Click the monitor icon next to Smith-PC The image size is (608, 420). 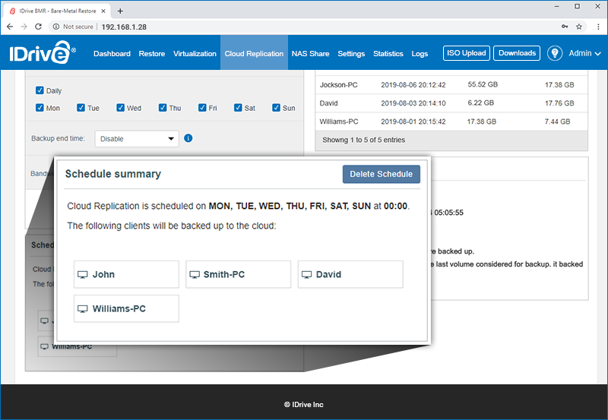point(195,275)
